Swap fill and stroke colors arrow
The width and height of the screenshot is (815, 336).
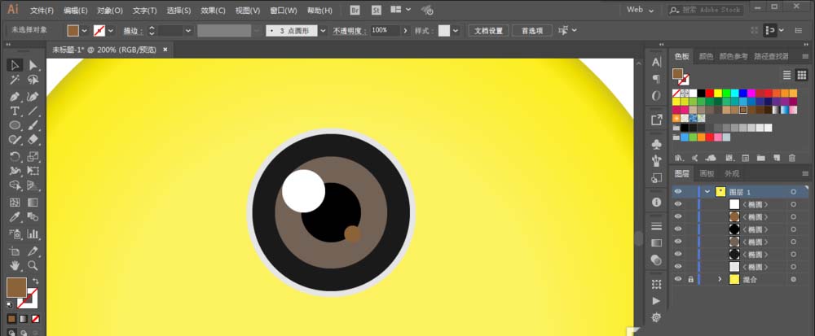[x=35, y=281]
